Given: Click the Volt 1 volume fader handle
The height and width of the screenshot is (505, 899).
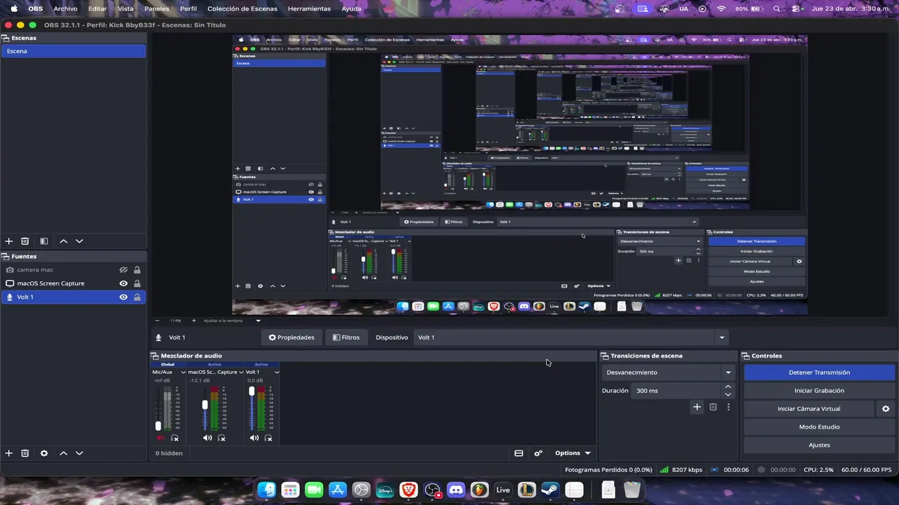Looking at the screenshot, I should tap(251, 391).
